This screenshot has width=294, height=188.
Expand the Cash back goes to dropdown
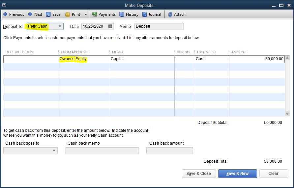pos(54,151)
